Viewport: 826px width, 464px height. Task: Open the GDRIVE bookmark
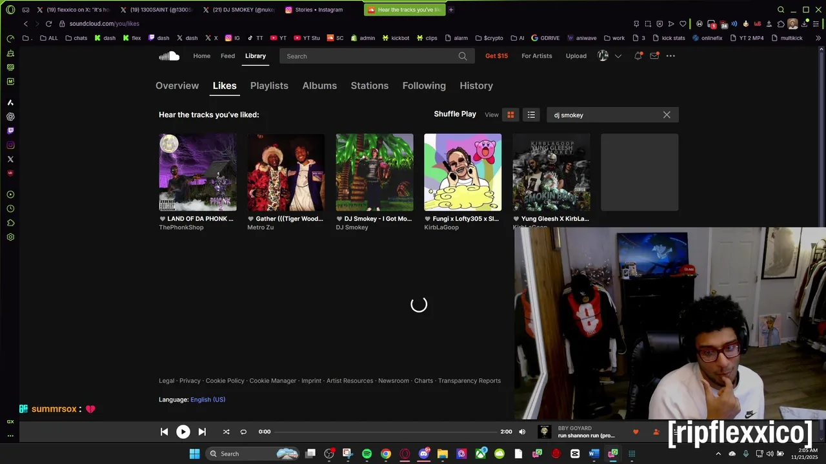(x=545, y=38)
